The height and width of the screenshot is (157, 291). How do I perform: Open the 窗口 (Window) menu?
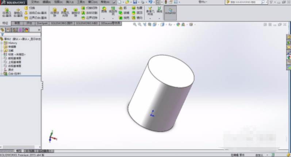tap(93, 2)
